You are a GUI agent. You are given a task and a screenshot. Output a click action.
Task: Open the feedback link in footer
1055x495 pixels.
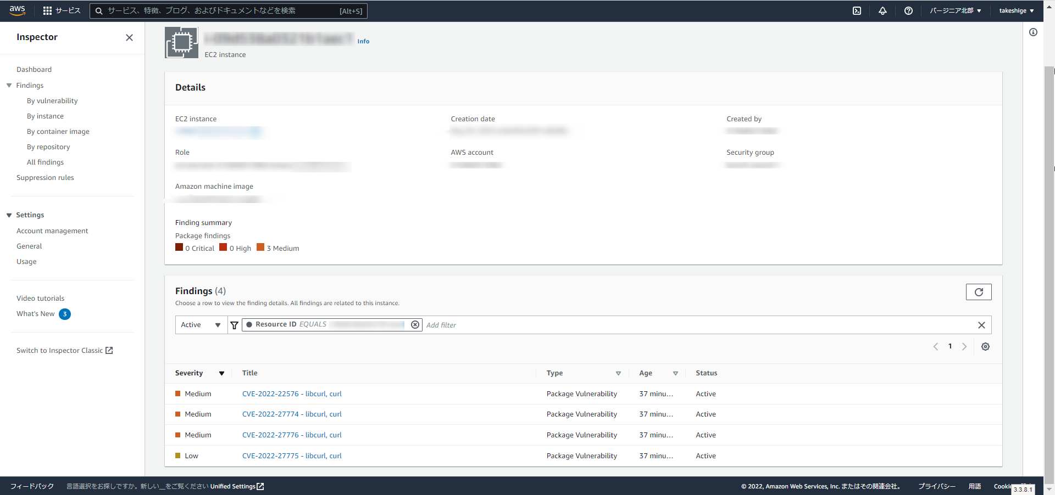[x=32, y=486]
